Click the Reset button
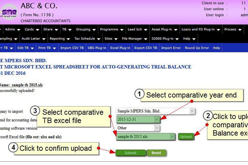 pos(156,153)
